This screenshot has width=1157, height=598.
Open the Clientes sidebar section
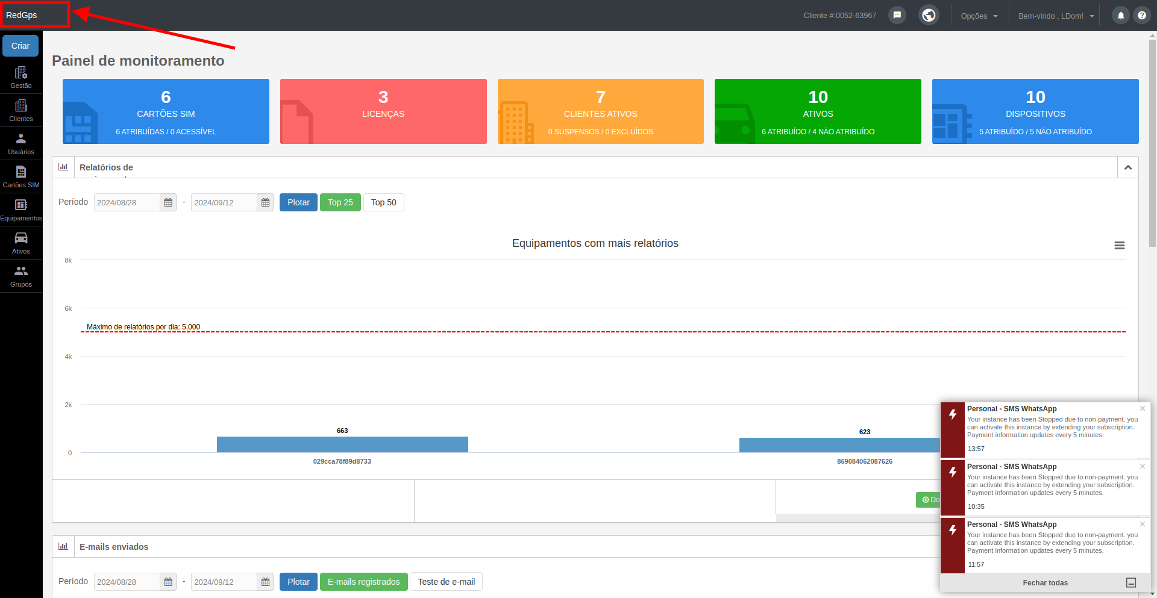tap(21, 110)
